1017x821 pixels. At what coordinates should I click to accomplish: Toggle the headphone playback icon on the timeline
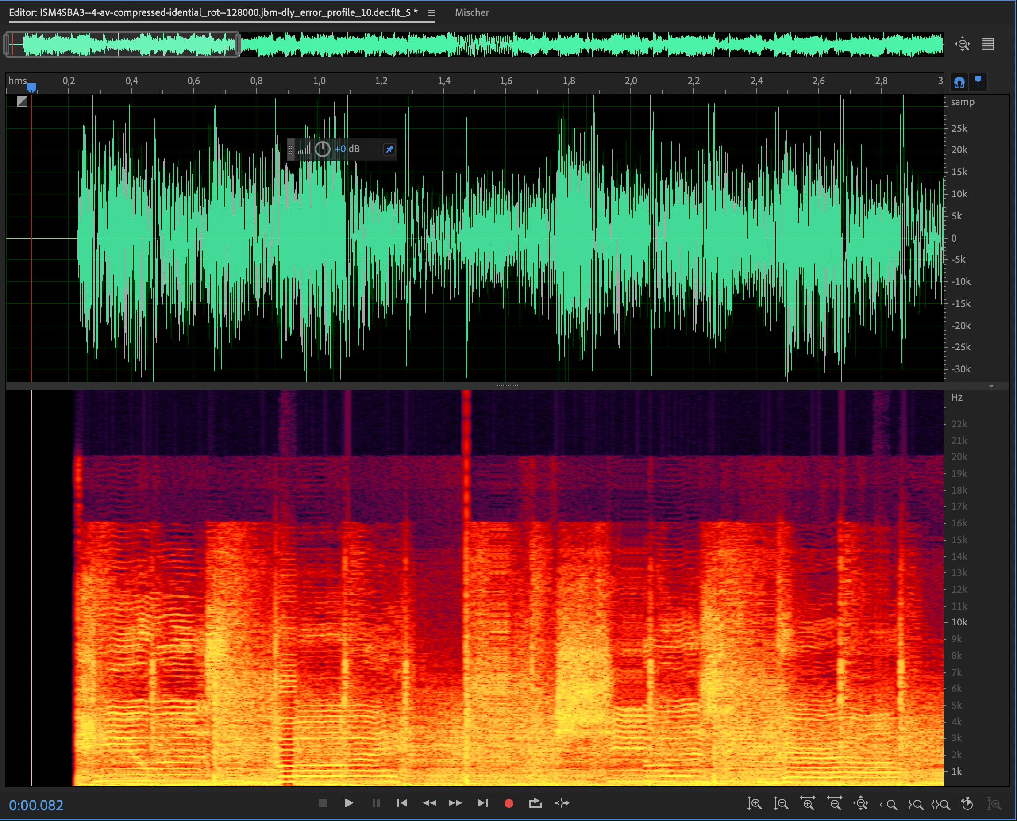pyautogui.click(x=959, y=83)
